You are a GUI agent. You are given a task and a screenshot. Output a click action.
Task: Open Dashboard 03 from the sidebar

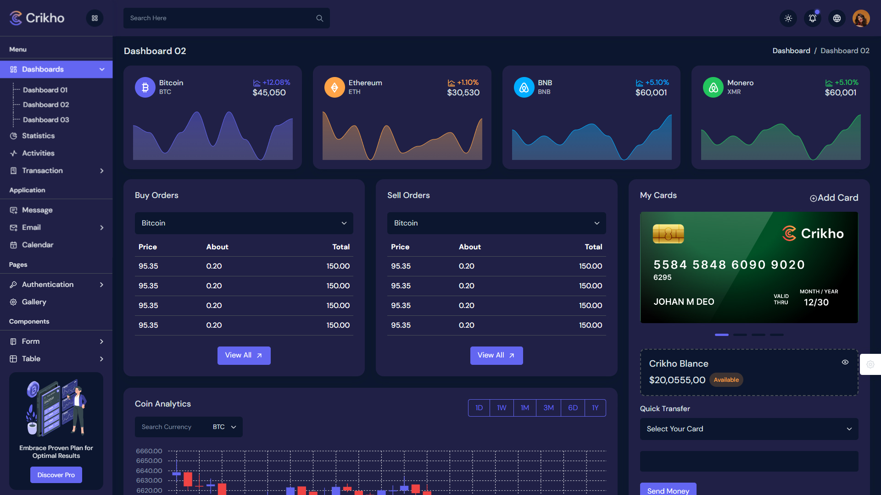click(x=45, y=120)
